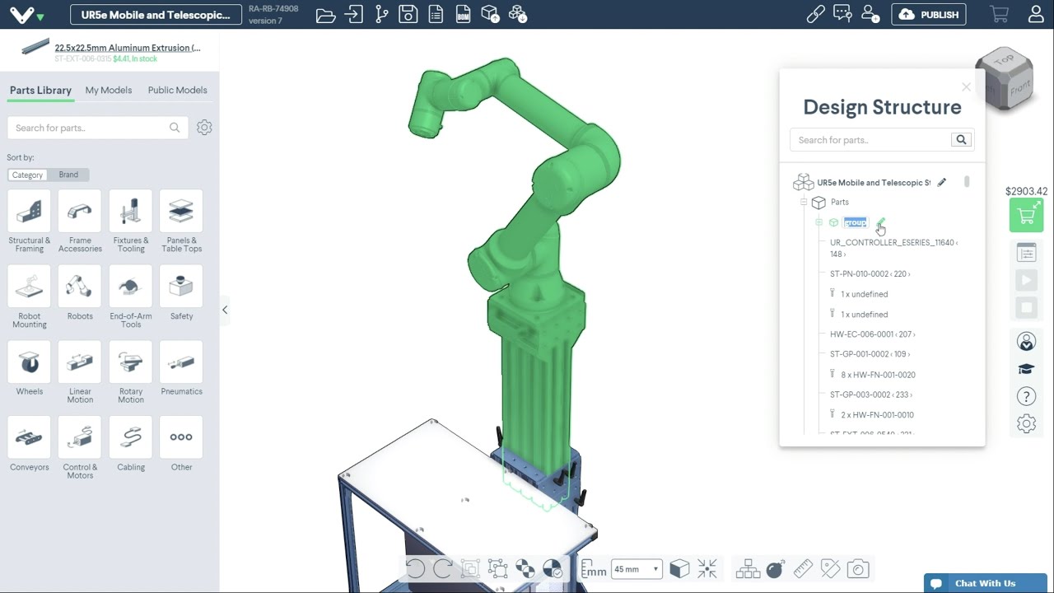Open the top-bar shopping cart
1054x593 pixels.
pos(1000,14)
